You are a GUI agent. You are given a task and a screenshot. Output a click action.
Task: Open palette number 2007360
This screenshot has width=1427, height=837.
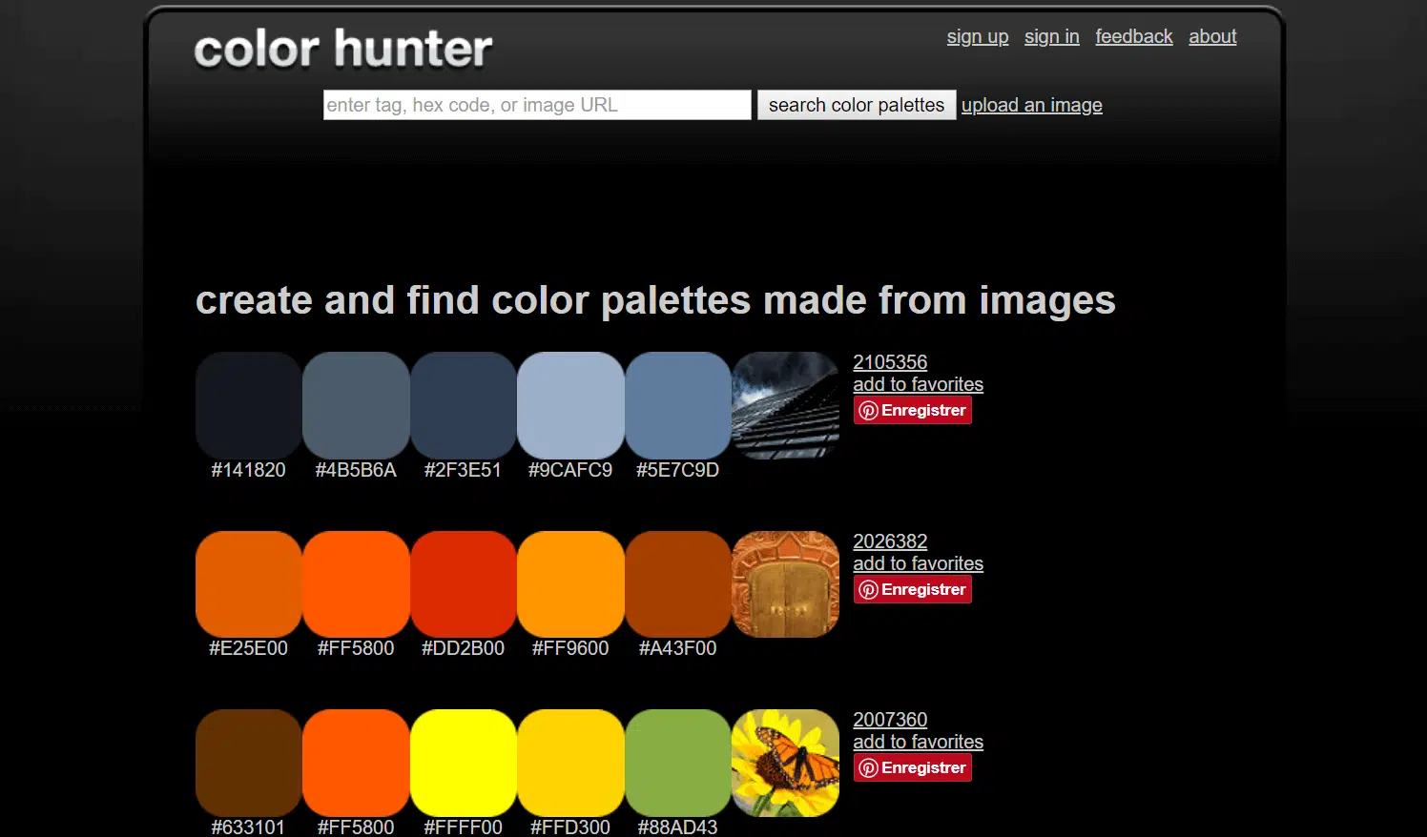(890, 720)
